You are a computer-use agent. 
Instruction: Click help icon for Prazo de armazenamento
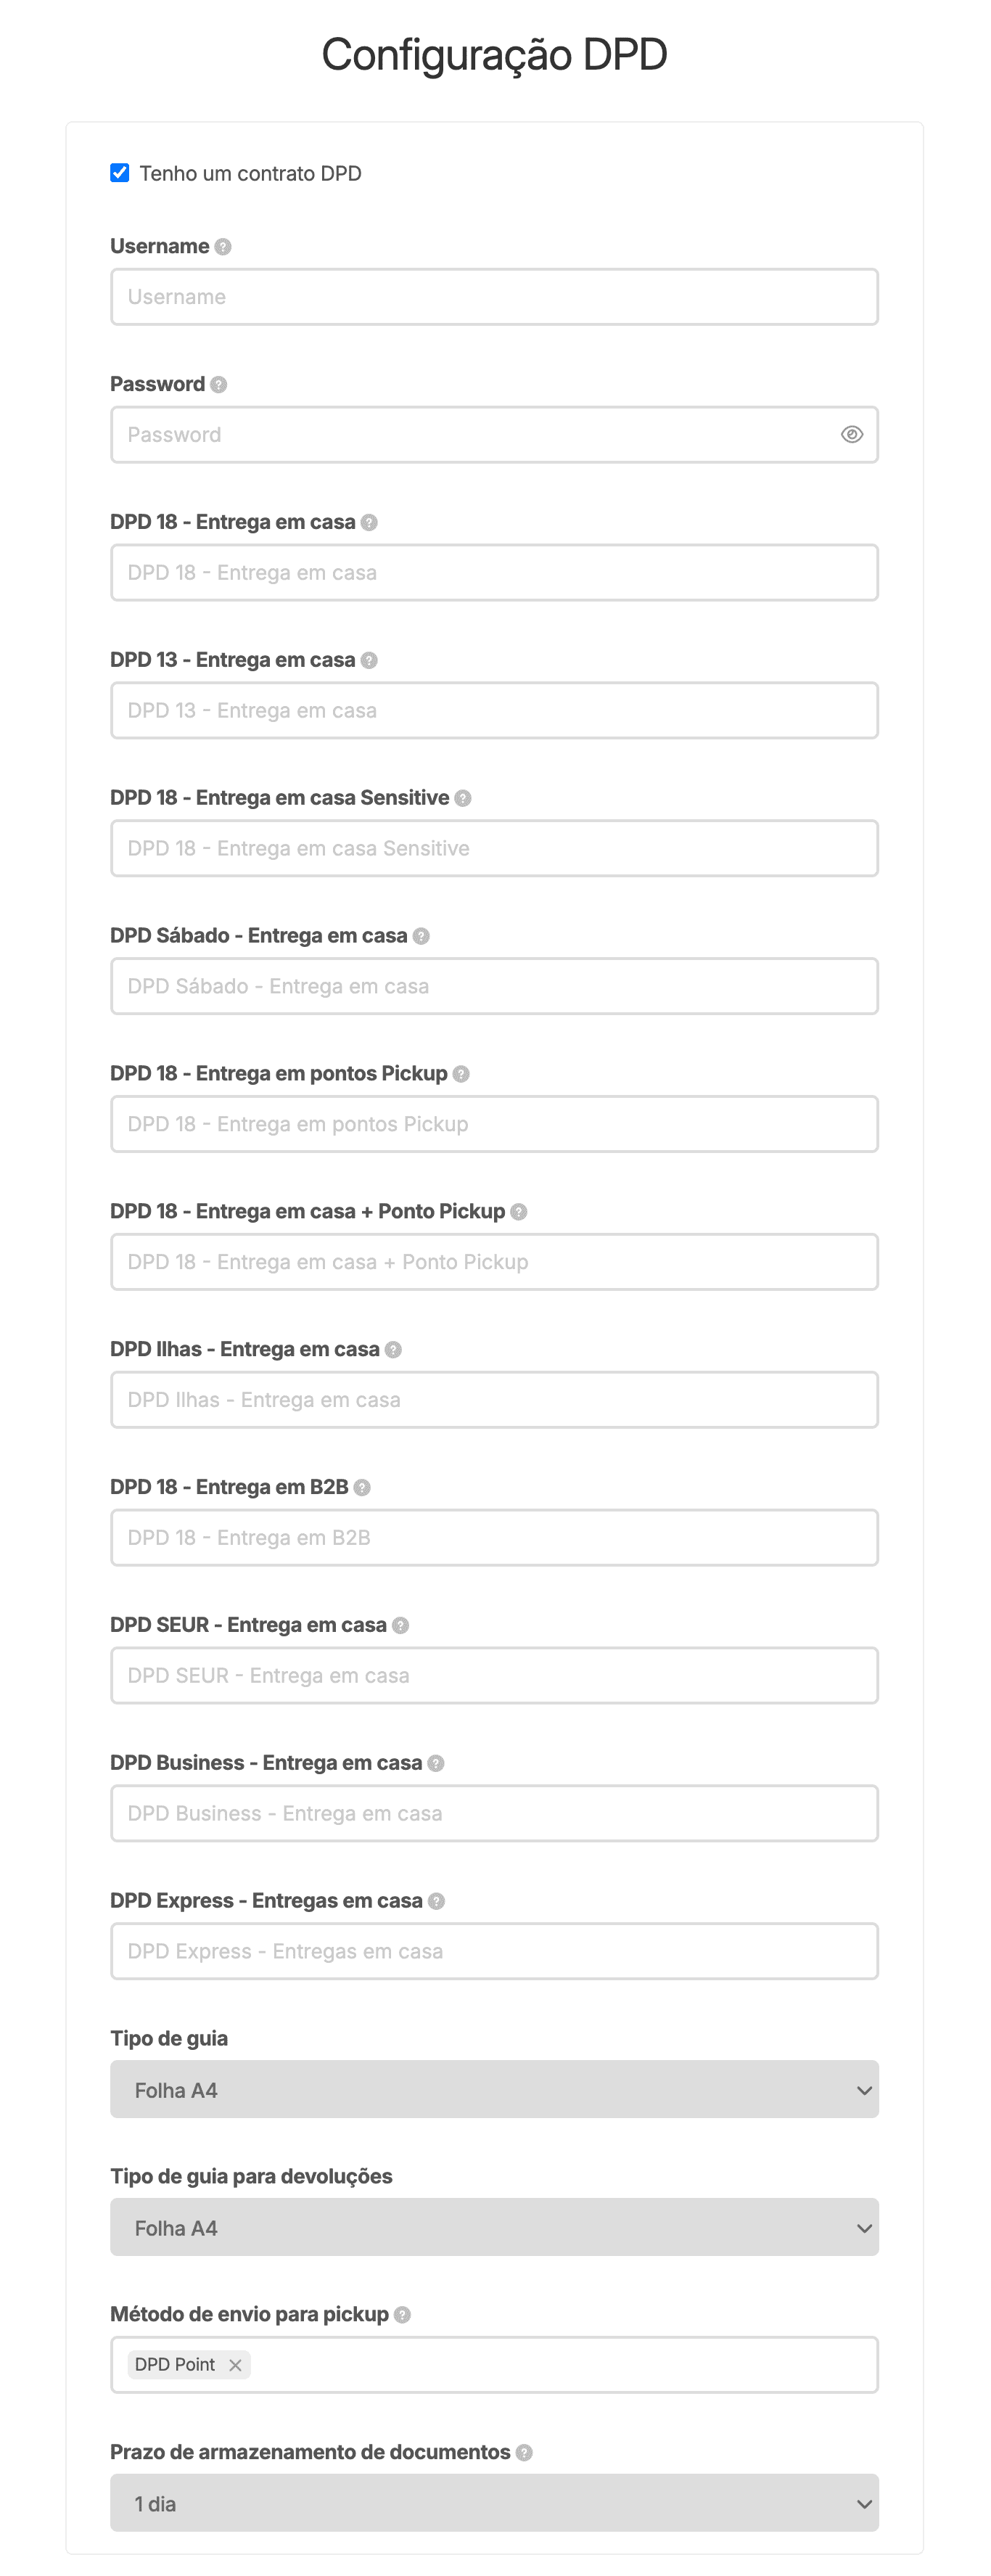[524, 2453]
